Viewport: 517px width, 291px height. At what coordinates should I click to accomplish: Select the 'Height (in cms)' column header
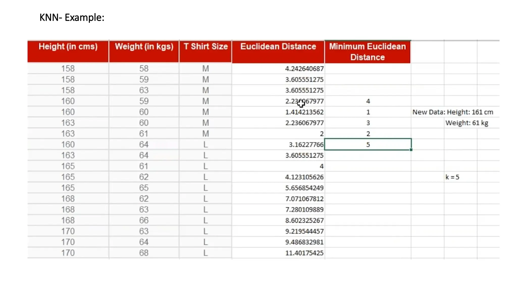tap(68, 51)
